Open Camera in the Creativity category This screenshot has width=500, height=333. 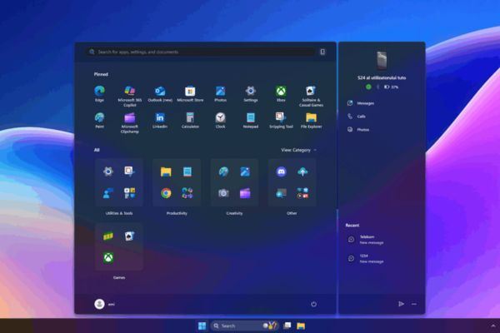[x=223, y=193]
